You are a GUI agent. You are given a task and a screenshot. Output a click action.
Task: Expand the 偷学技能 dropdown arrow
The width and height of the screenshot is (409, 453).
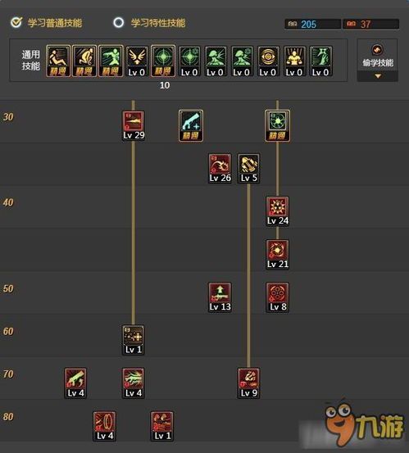pyautogui.click(x=378, y=76)
